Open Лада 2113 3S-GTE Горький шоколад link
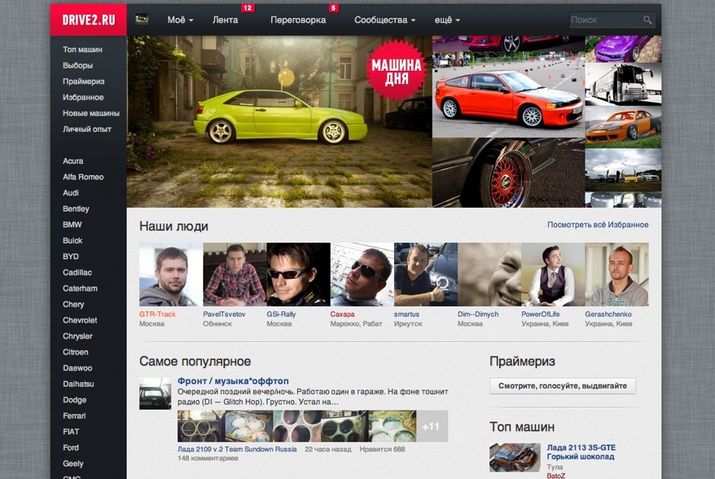 point(581,452)
